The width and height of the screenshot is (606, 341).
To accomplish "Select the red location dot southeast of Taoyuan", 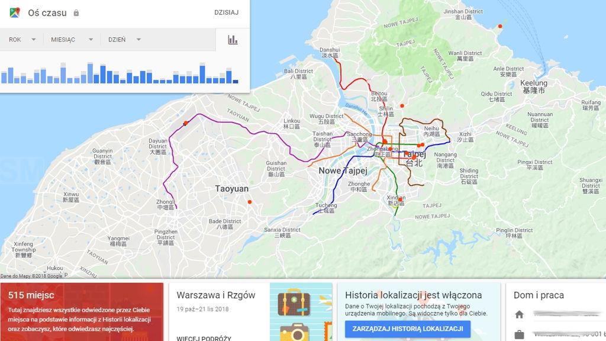I will 249,202.
